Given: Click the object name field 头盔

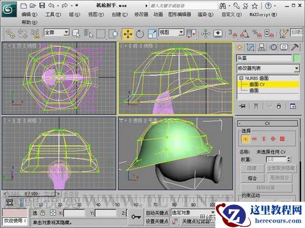Looking at the screenshot, I should [264, 59].
